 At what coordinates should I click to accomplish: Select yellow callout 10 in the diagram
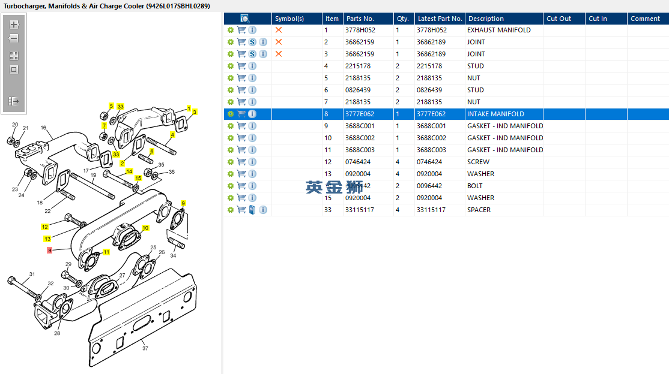click(x=145, y=228)
